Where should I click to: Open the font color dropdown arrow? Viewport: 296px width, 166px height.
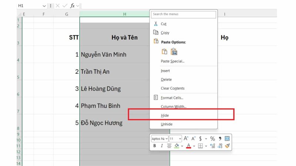point(194,146)
